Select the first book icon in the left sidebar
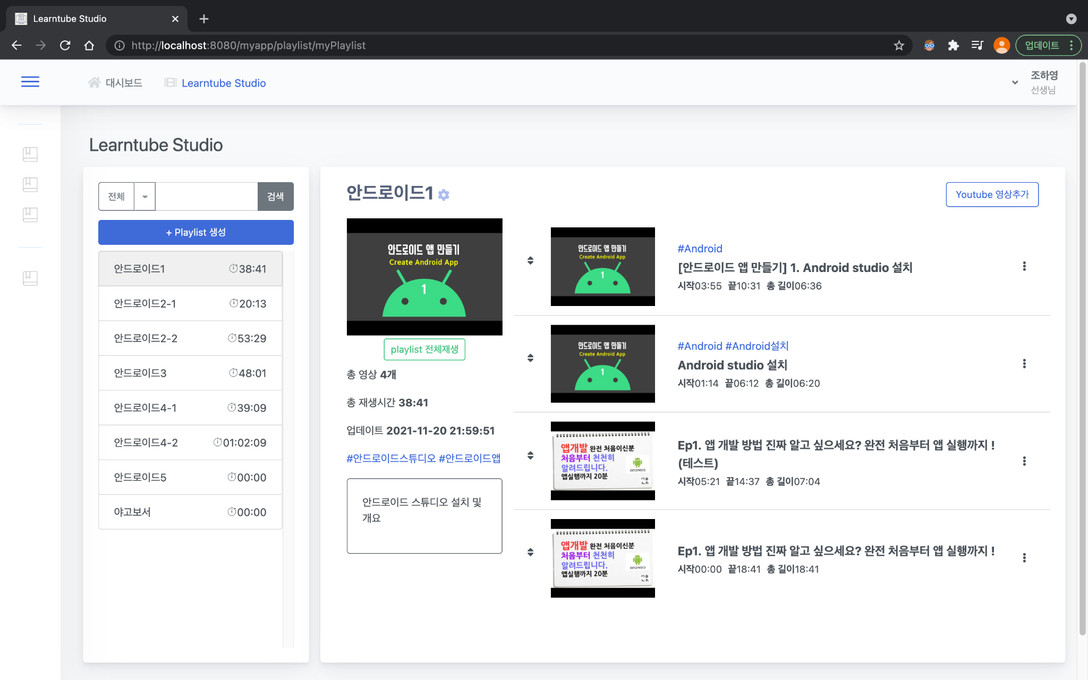The height and width of the screenshot is (680, 1088). 30,154
